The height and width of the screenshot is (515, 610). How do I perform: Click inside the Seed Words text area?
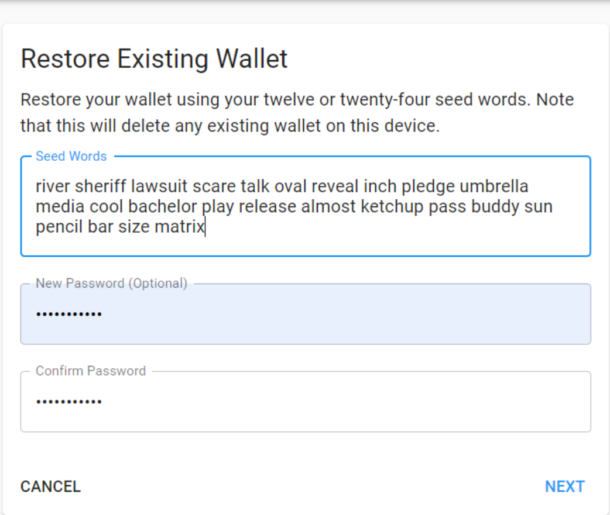pos(304,206)
